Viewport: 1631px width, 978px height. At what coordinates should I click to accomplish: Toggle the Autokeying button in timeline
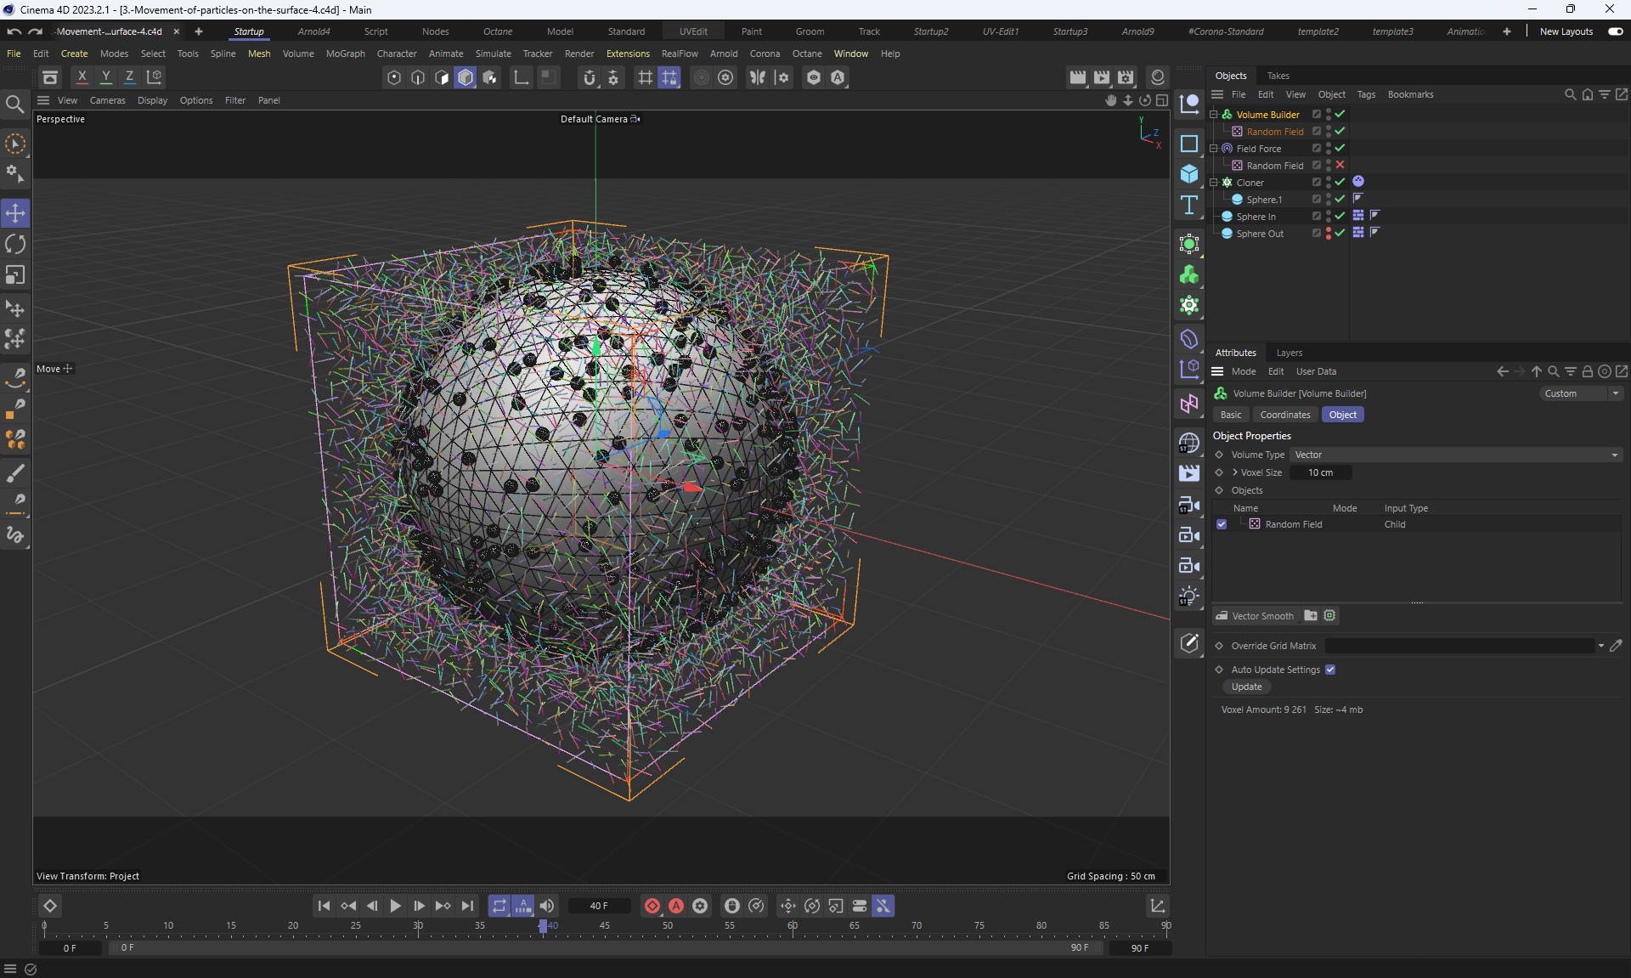676,906
